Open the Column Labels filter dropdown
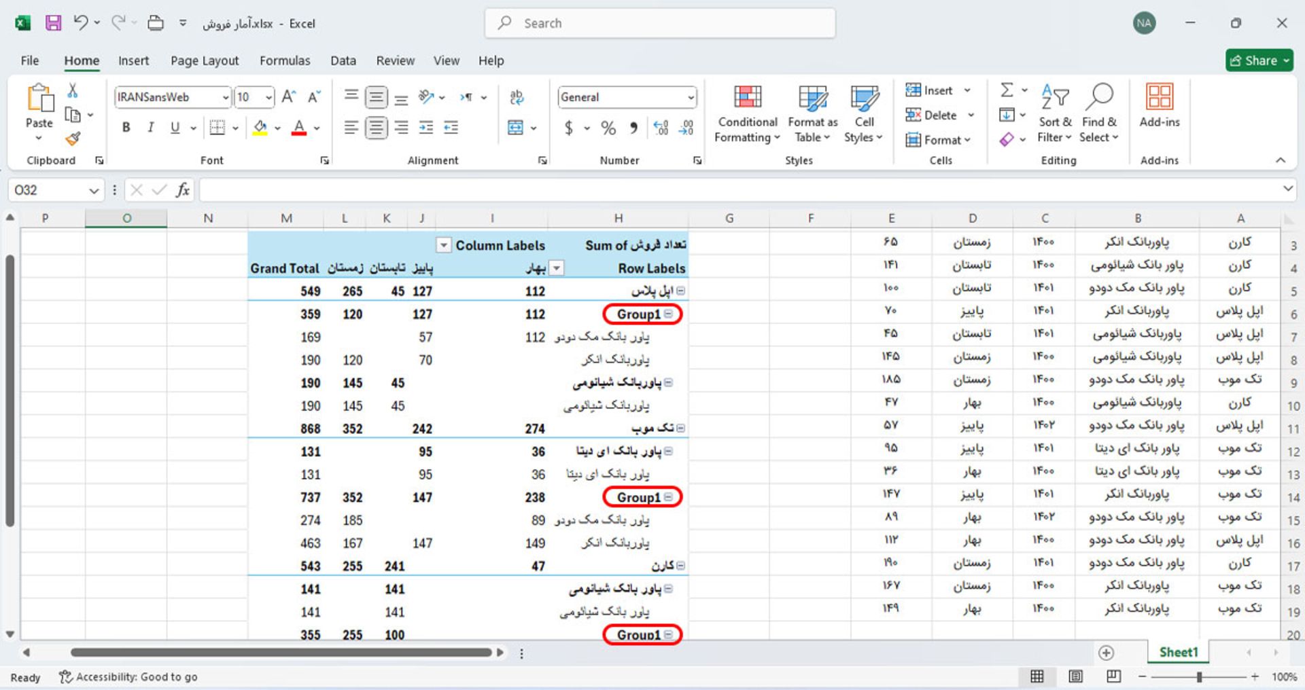The width and height of the screenshot is (1305, 690). (x=444, y=245)
